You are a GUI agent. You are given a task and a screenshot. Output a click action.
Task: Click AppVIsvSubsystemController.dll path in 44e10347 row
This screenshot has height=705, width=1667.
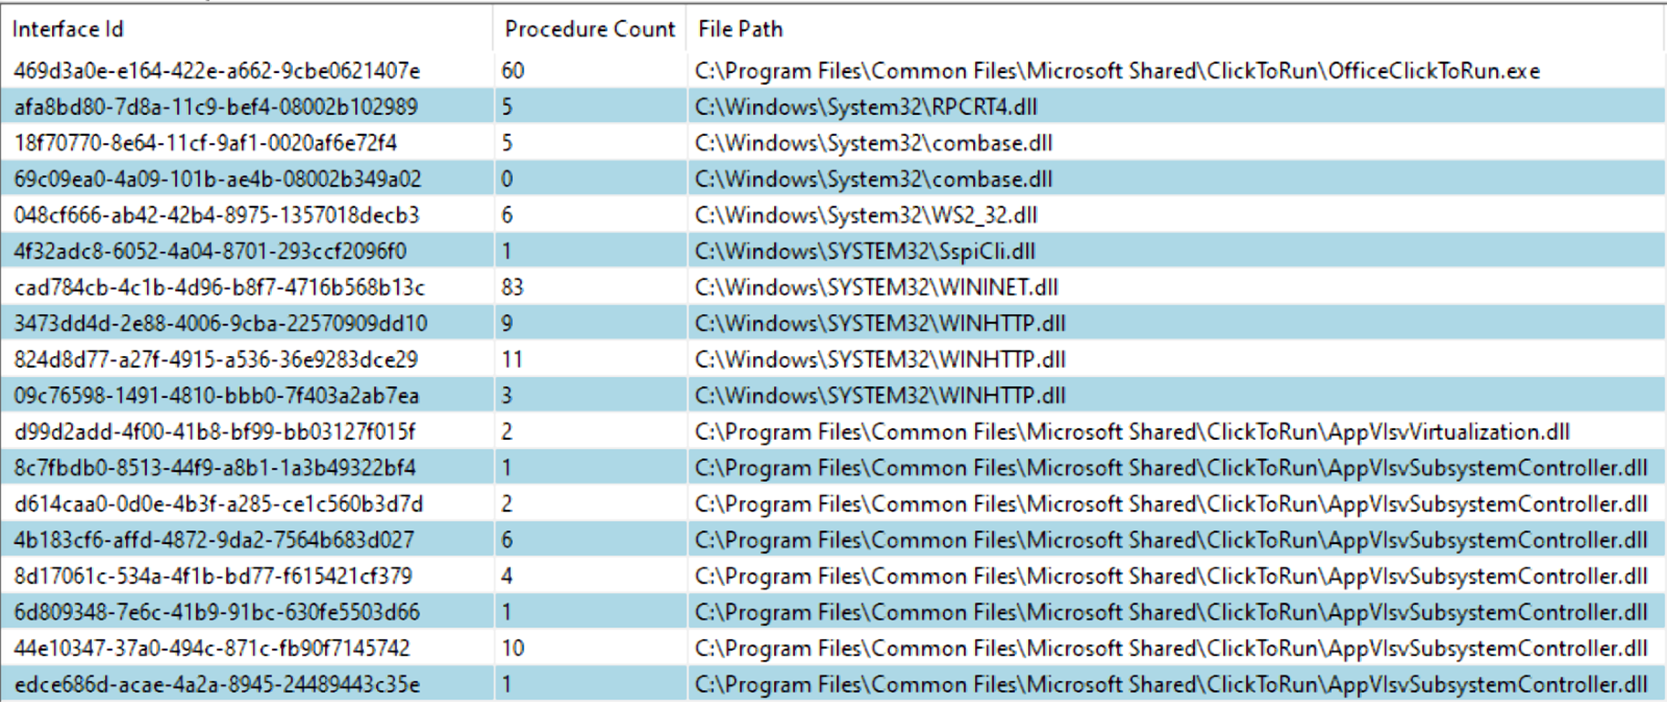(1171, 647)
